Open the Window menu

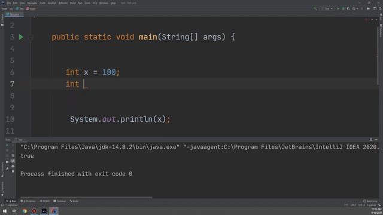(104, 3)
